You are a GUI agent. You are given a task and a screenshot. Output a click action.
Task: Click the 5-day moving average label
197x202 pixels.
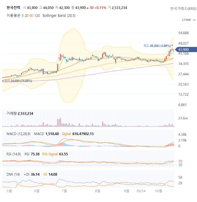click(23, 16)
